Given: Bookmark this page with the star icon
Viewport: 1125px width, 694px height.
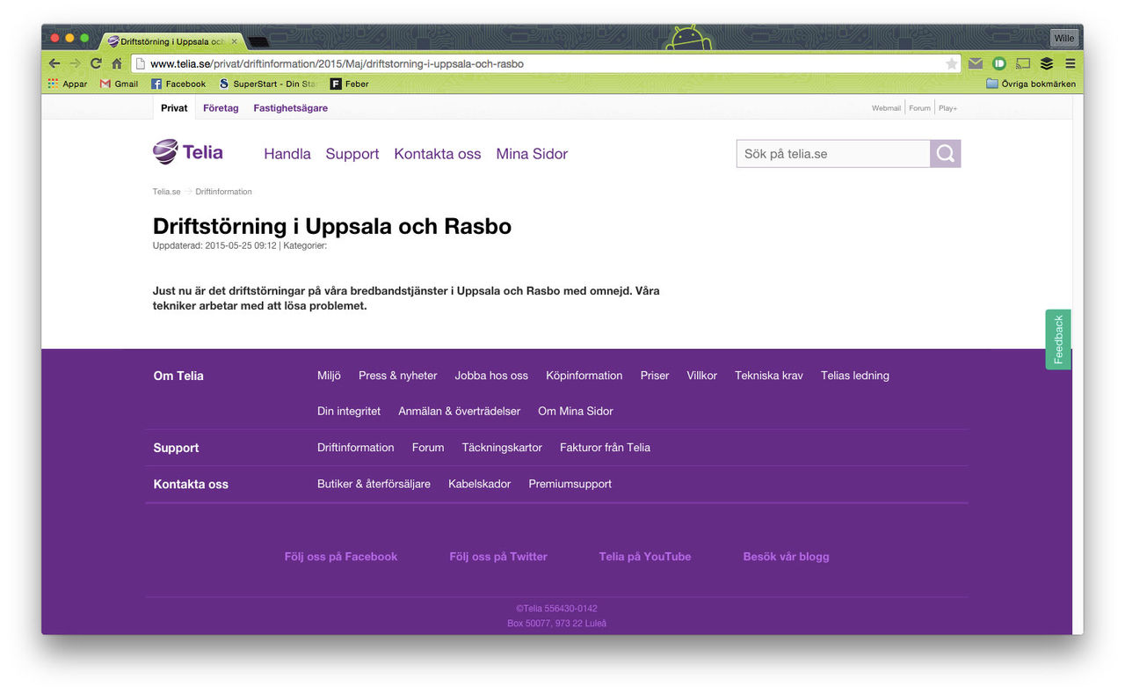Looking at the screenshot, I should (951, 63).
